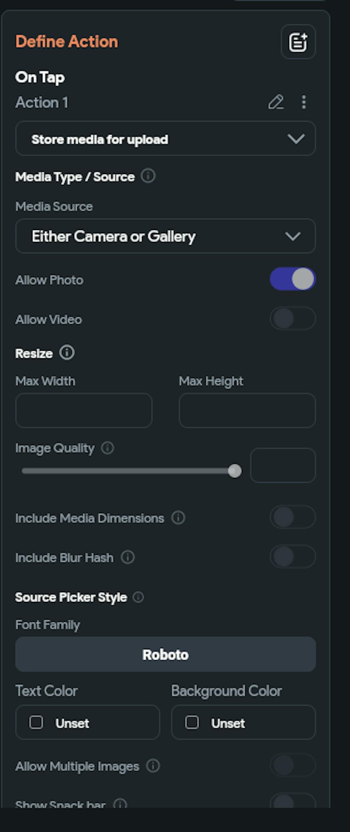Click the Max Width input field
The image size is (350, 832).
(x=84, y=410)
